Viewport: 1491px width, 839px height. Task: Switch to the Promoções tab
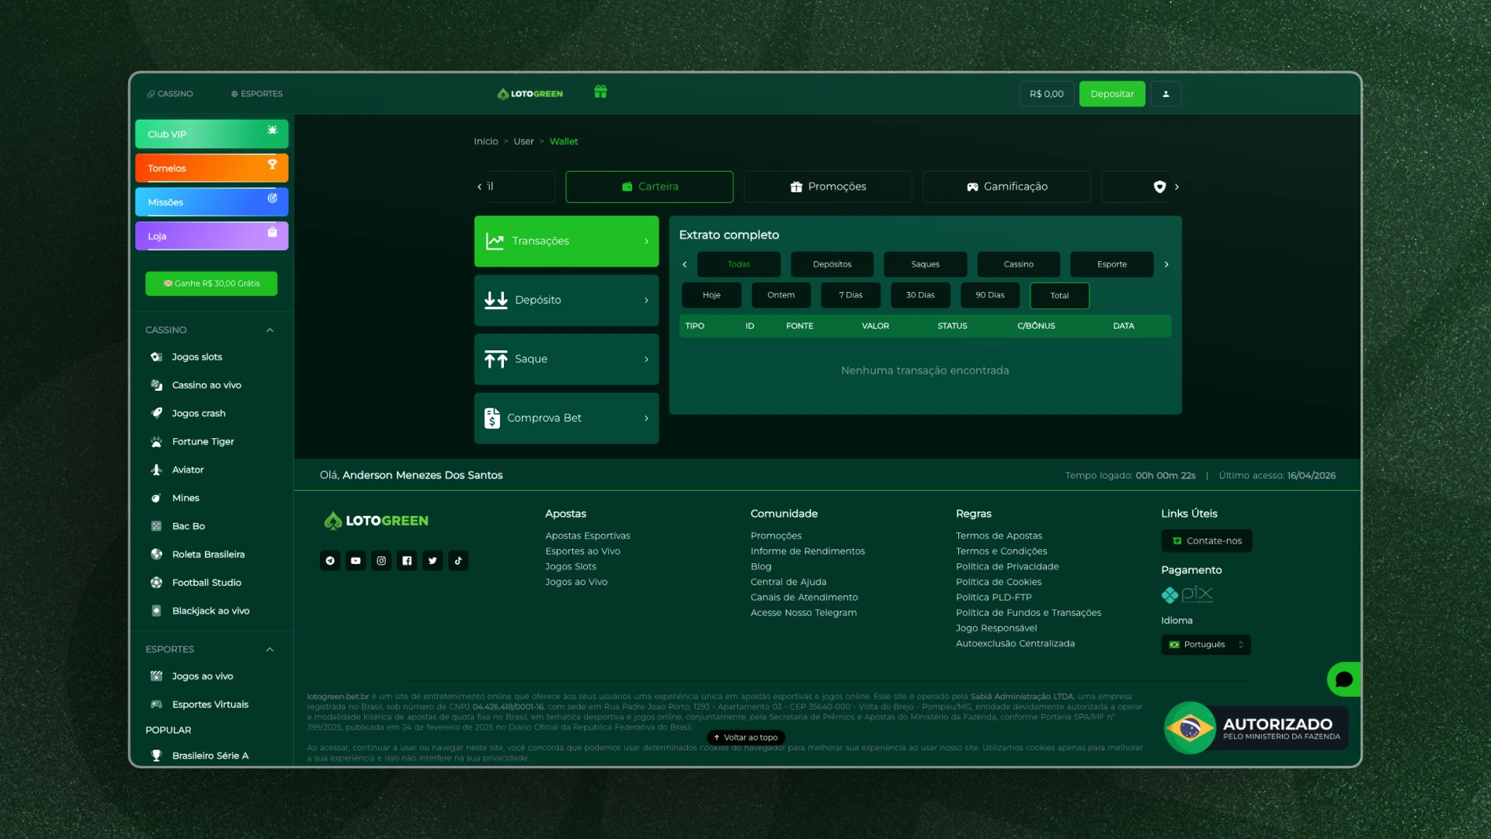point(828,186)
